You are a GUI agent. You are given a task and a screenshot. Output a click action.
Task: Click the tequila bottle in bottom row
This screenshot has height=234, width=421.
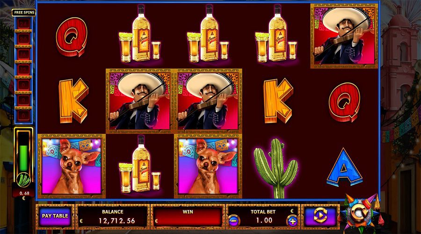coord(139,164)
